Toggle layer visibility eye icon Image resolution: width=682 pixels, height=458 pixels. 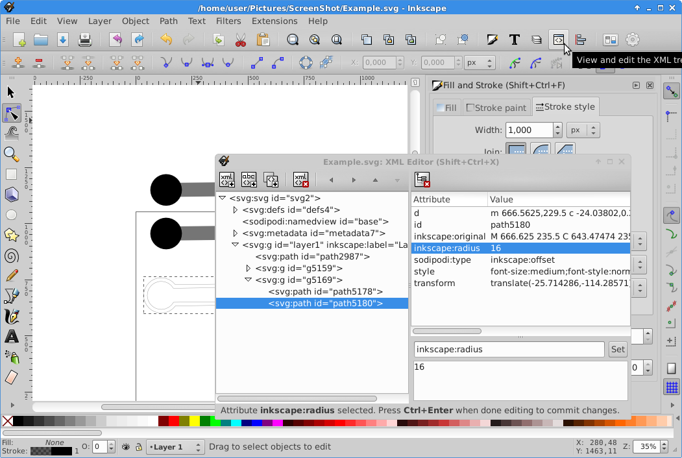pos(126,447)
